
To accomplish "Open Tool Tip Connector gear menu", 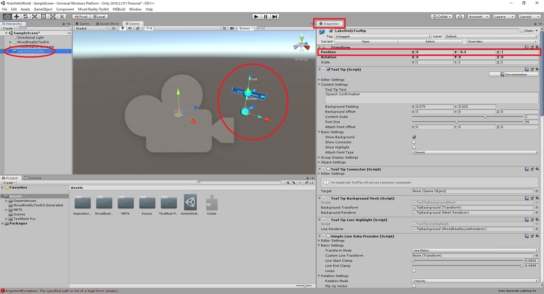I will pyautogui.click(x=537, y=169).
